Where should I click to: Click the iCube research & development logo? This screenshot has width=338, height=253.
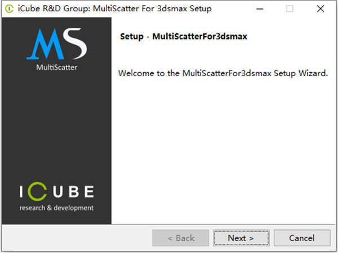(57, 197)
